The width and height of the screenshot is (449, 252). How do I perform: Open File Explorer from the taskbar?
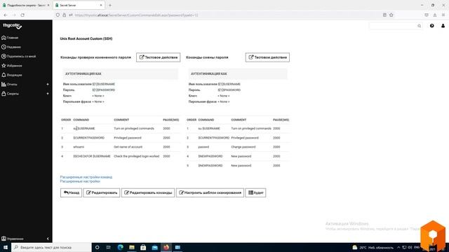click(132, 247)
